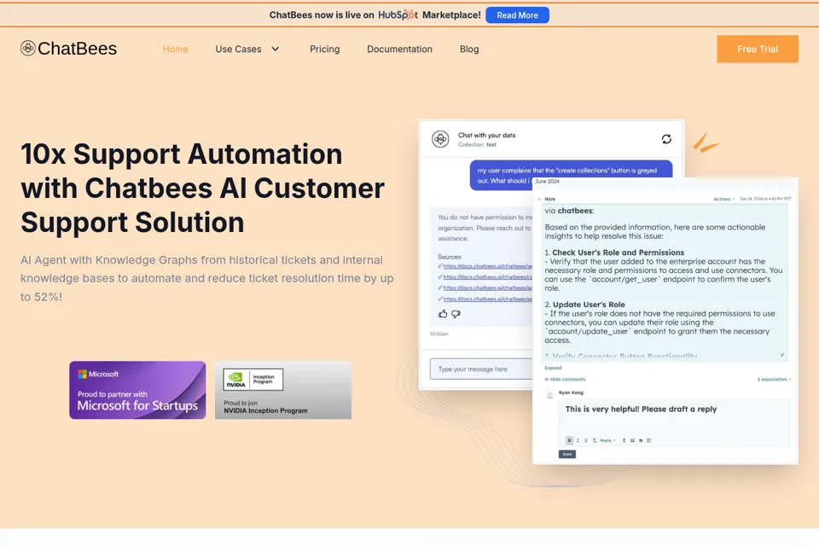The image size is (819, 546).
Task: Click the 'June 2024' label
Action: point(547,182)
